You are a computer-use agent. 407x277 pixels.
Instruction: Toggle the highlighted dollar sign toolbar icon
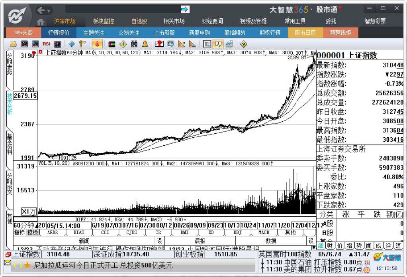(97, 44)
